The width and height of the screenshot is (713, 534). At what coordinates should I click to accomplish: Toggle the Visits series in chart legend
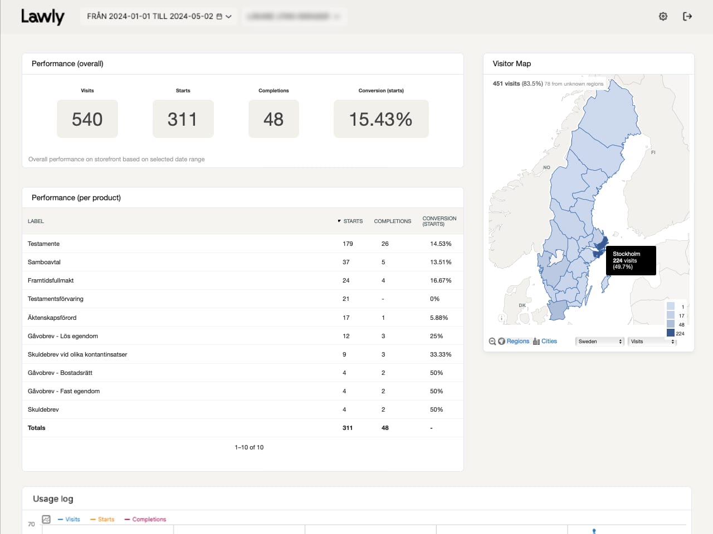(69, 520)
